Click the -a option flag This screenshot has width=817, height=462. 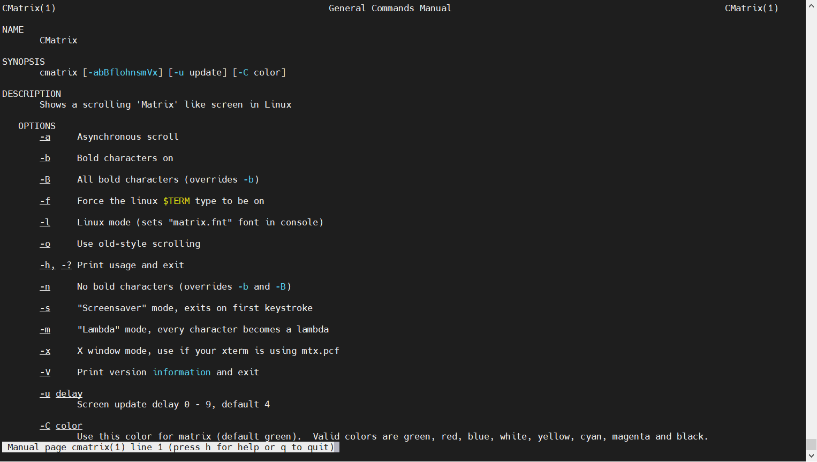(x=45, y=137)
